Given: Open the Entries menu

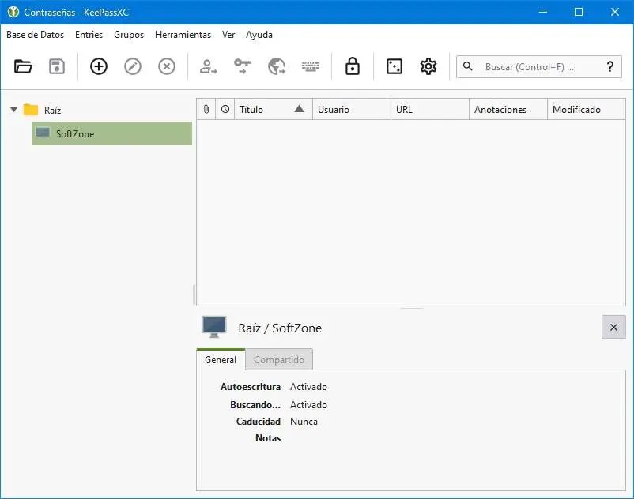Looking at the screenshot, I should [x=89, y=35].
